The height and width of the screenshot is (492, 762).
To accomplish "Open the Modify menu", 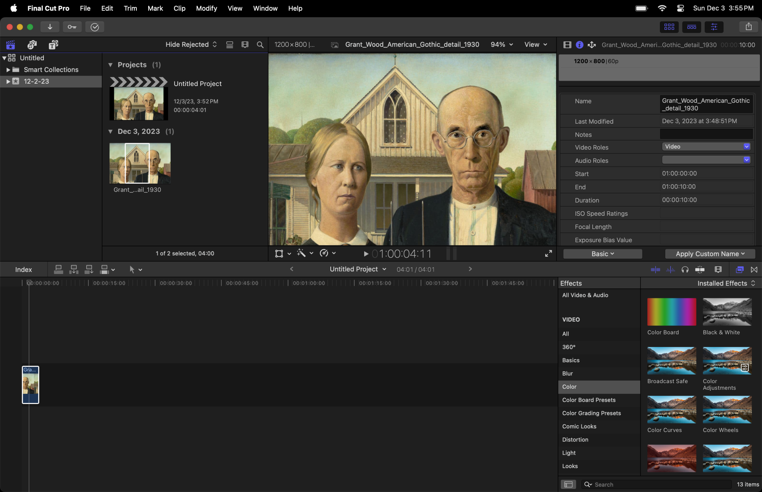I will click(207, 8).
